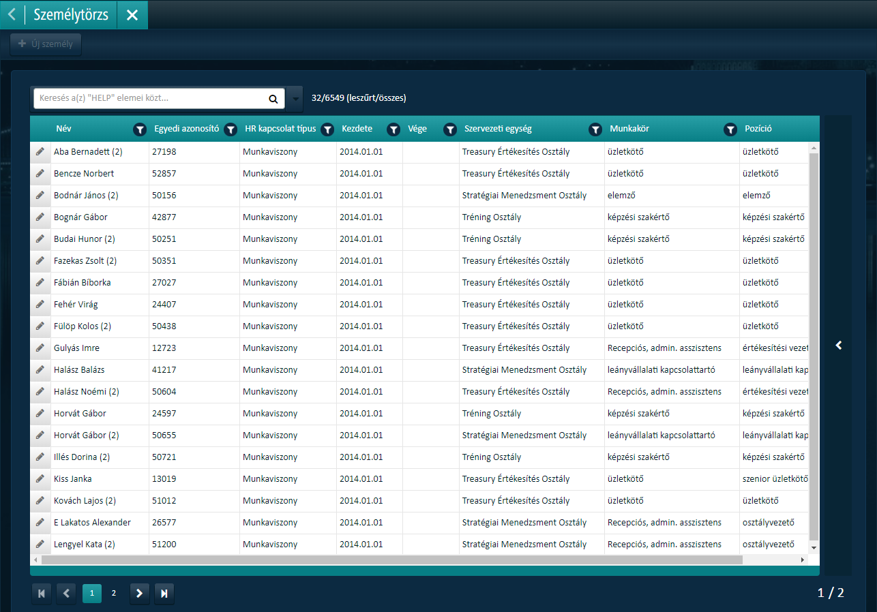Viewport: 877px width, 612px height.
Task: Go back using the arrow left of Személytörzs
Action: tap(12, 14)
